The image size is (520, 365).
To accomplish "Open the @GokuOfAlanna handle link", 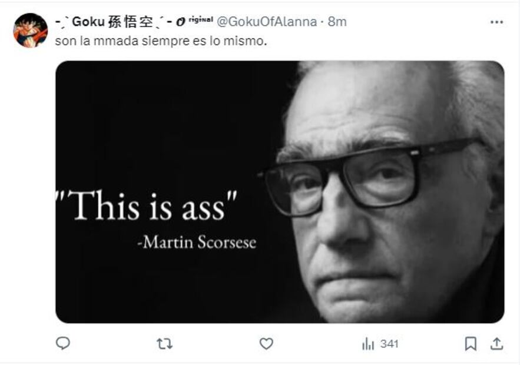I will click(267, 22).
